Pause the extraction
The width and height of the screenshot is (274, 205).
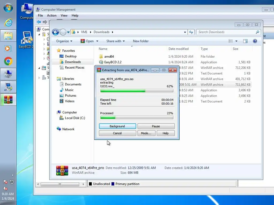[x=156, y=126]
